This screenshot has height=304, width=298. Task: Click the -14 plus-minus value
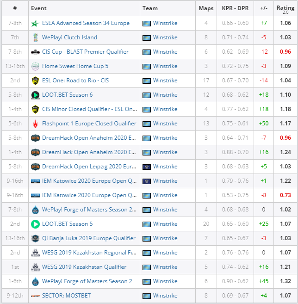[264, 81]
